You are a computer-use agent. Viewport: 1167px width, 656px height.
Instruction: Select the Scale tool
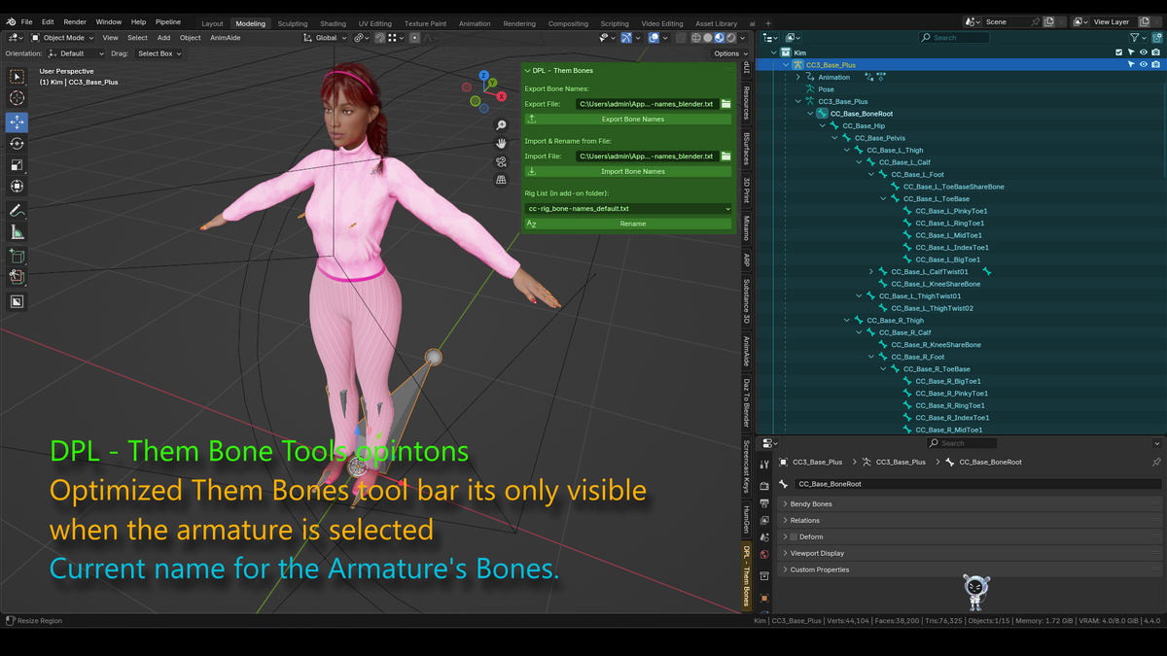point(17,165)
